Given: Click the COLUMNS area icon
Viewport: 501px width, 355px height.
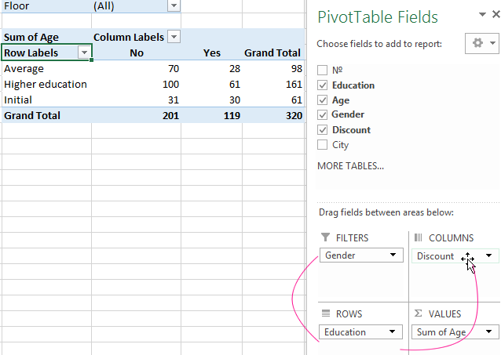Looking at the screenshot, I should click(418, 237).
